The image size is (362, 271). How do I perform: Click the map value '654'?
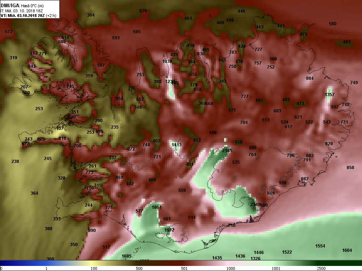click(x=119, y=99)
